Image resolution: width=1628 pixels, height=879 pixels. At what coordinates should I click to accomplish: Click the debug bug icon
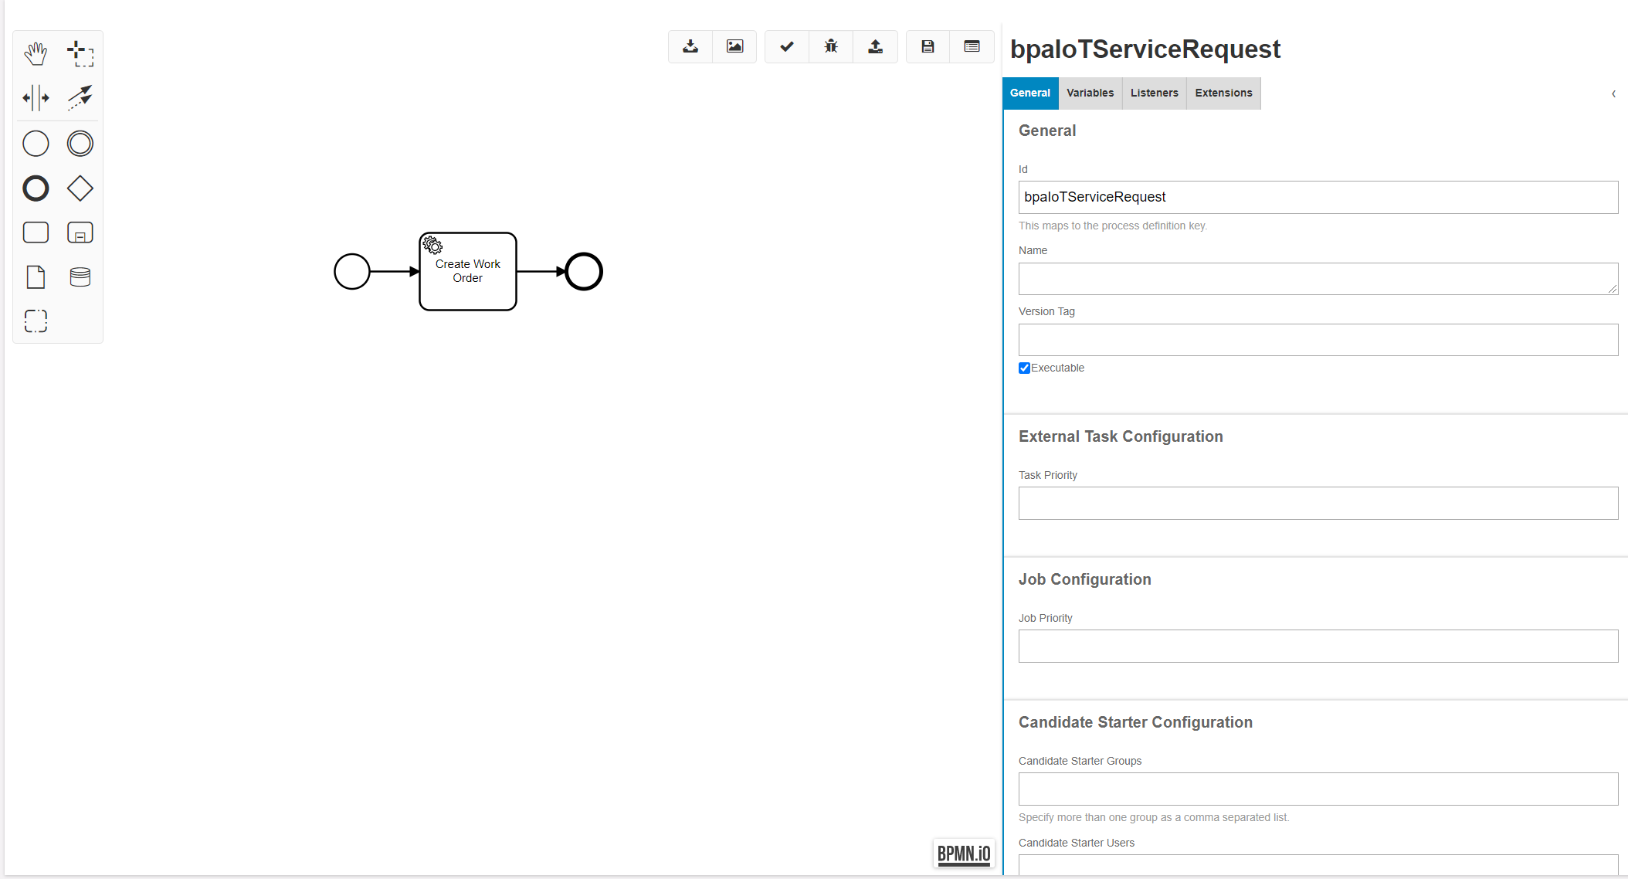click(x=831, y=47)
